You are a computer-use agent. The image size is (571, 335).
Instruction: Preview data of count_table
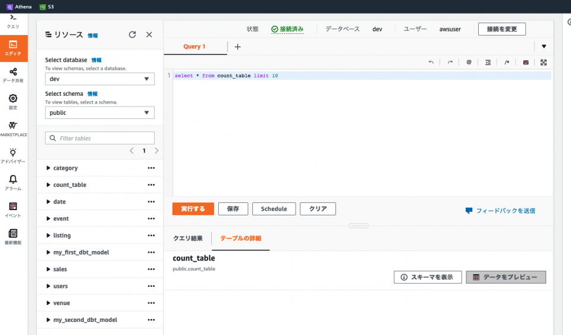click(x=506, y=277)
